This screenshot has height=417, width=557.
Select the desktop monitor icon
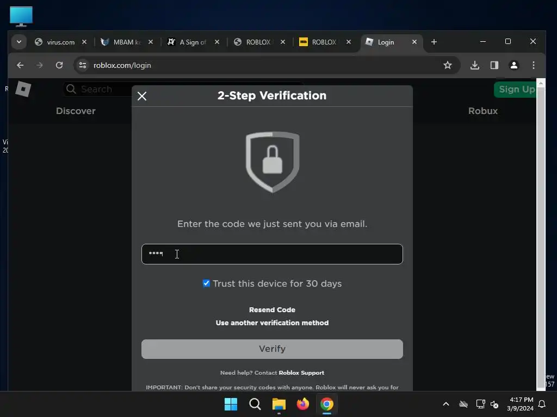click(x=21, y=16)
